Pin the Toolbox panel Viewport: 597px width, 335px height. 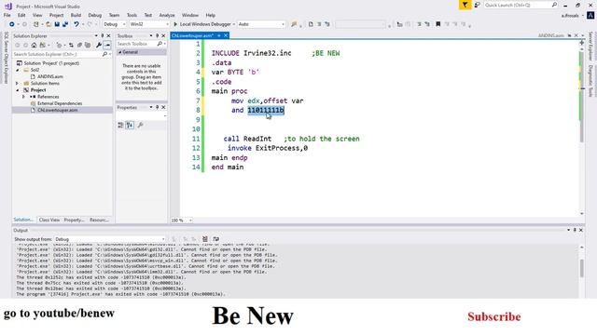pyautogui.click(x=157, y=35)
